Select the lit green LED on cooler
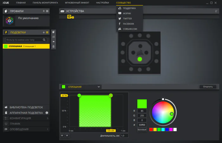This screenshot has height=143, width=222. coord(140,59)
